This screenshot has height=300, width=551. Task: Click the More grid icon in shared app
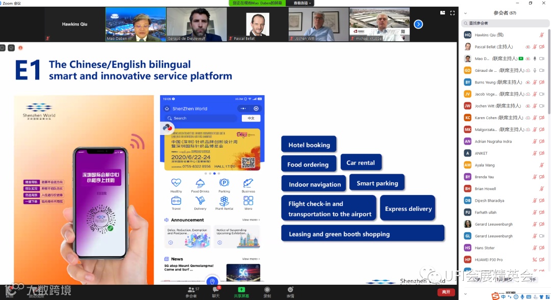(248, 201)
